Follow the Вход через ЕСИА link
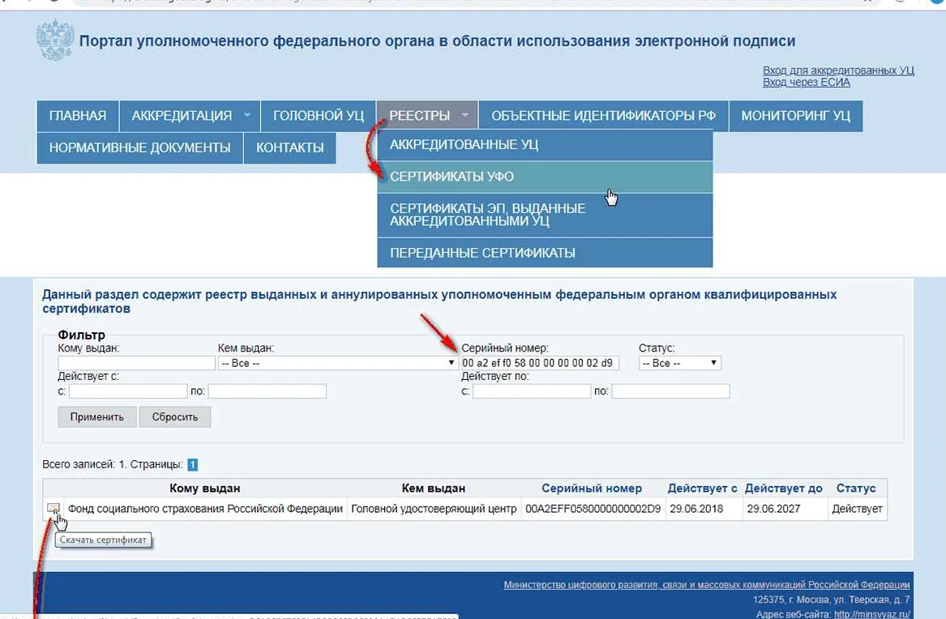The width and height of the screenshot is (946, 619). coord(806,83)
